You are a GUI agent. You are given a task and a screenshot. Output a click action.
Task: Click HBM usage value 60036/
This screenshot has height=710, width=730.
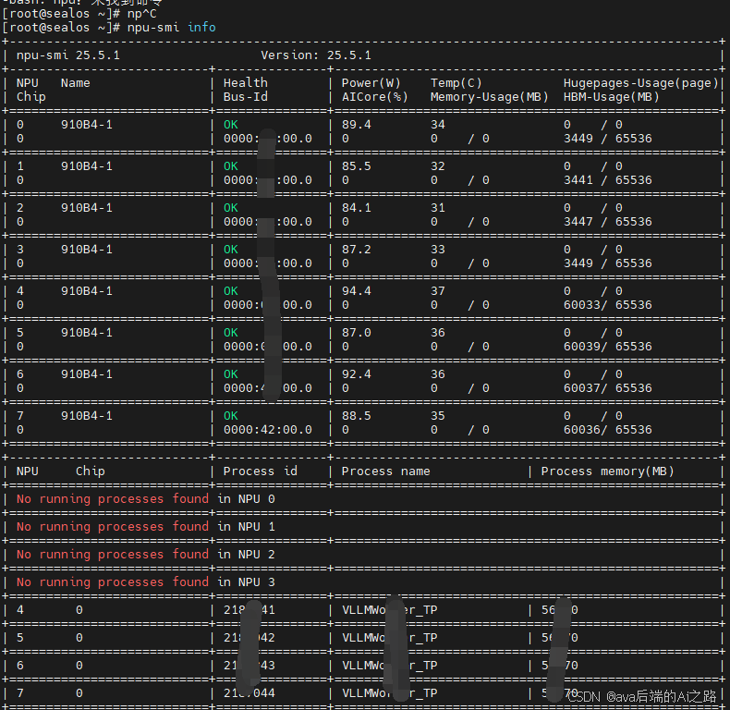pos(585,430)
